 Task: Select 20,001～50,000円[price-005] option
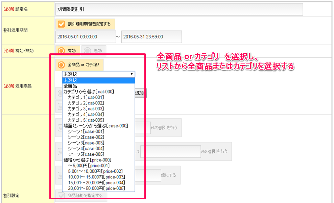(96, 188)
